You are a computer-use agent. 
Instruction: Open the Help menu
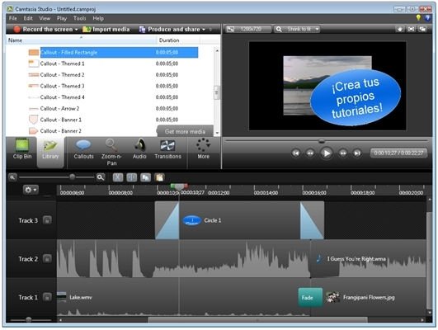coord(98,18)
